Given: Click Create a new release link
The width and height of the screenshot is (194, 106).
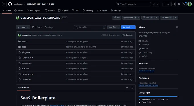Looking at the screenshot, I should tap(146, 71).
